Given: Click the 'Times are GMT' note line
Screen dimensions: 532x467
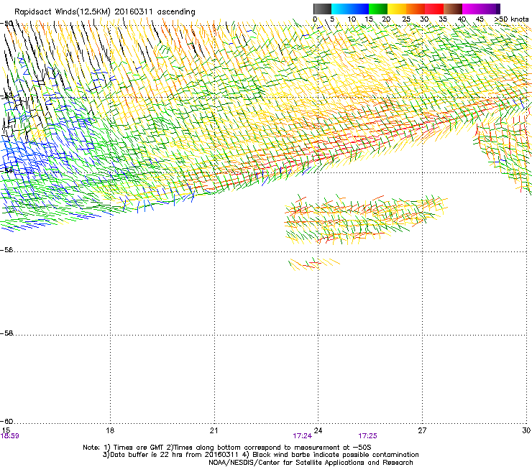Looking at the screenshot, I should point(227,448).
